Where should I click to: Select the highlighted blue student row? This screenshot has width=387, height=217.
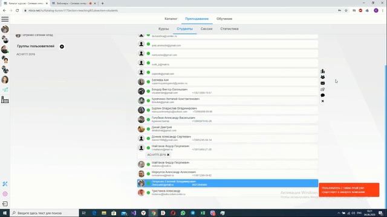tap(227, 183)
